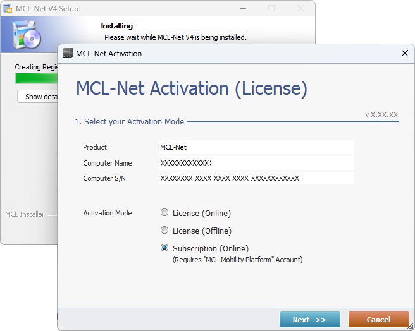The width and height of the screenshot is (415, 331).
Task: Click Show details button in Setup window
Action: tap(37, 97)
